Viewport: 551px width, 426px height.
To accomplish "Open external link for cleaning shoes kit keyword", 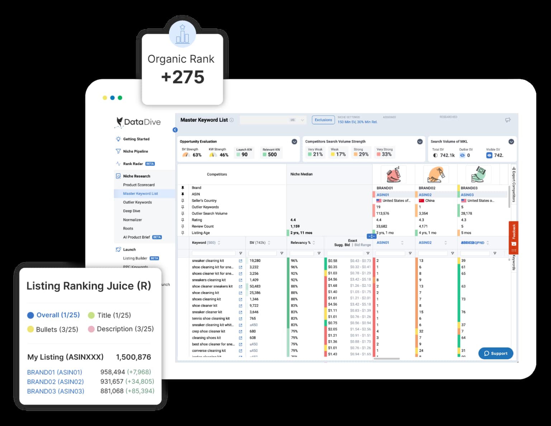I will [x=240, y=338].
